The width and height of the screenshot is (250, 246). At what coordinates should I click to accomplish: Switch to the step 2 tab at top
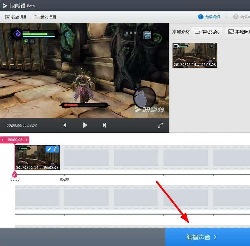click(x=241, y=17)
